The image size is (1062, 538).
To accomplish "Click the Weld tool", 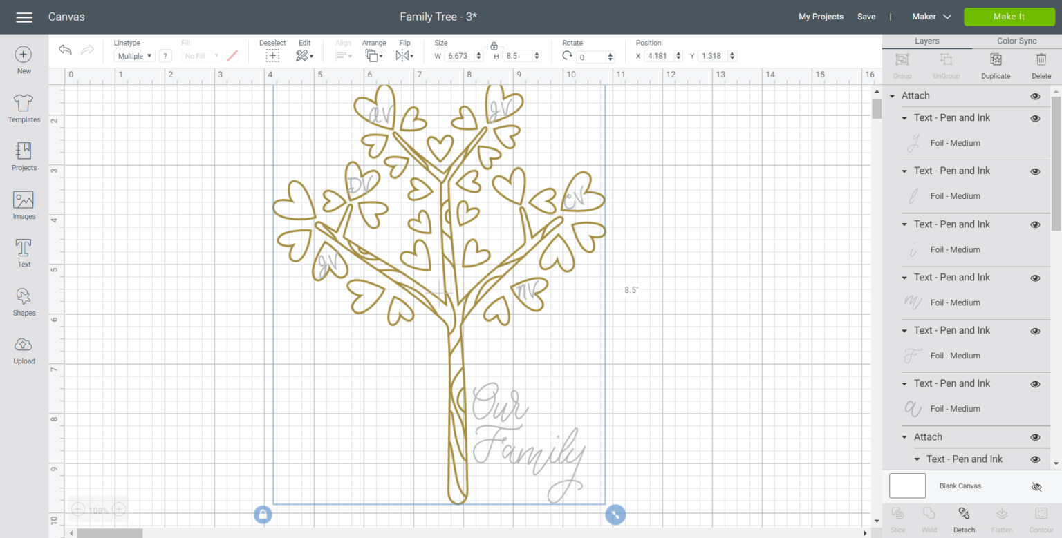I will pos(930,517).
